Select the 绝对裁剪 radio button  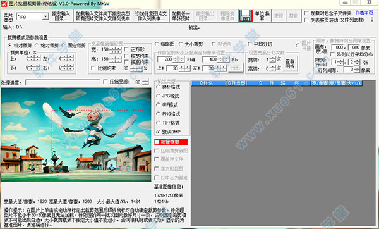coord(37,46)
